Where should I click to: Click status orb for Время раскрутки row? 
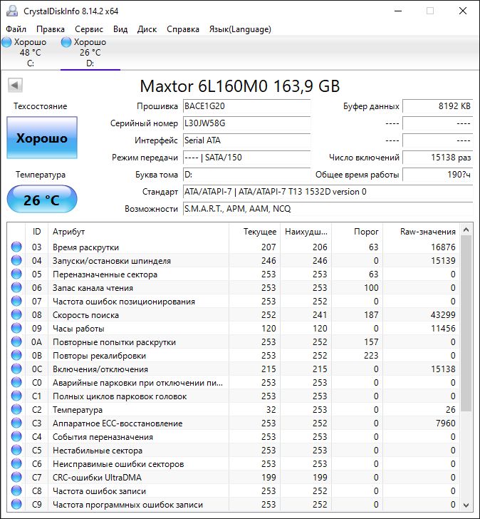16,247
